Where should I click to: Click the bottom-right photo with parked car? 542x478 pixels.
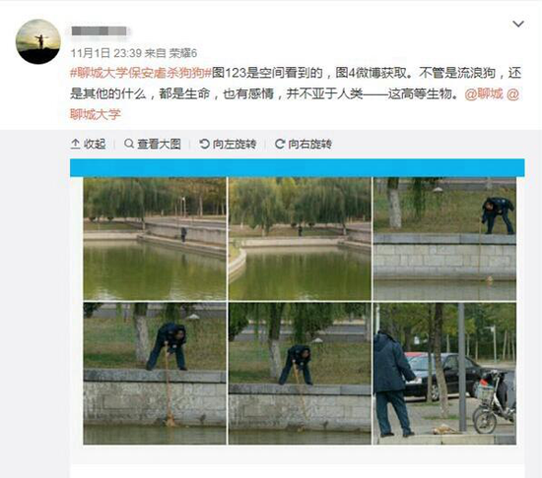tap(444, 374)
